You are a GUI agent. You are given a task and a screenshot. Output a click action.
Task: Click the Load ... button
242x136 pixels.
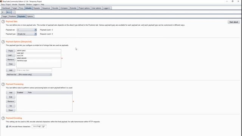tap(11, 55)
